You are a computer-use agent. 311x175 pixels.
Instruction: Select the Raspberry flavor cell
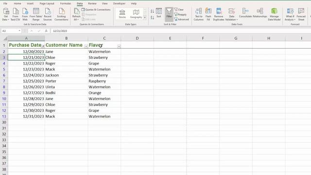(104, 81)
